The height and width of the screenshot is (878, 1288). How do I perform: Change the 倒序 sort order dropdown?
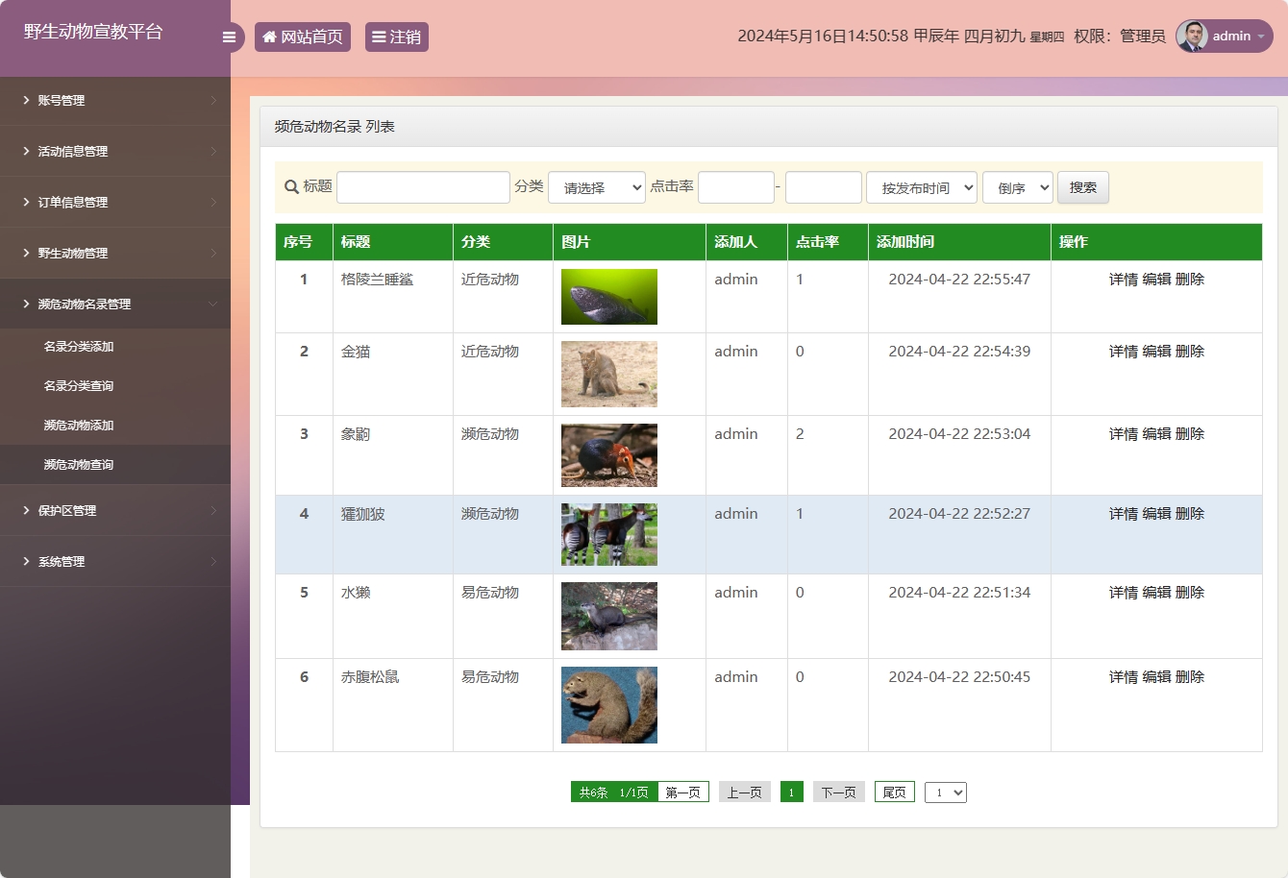click(1017, 187)
